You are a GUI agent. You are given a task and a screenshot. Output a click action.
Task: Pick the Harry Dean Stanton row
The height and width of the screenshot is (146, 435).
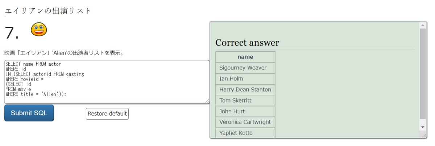coord(245,90)
